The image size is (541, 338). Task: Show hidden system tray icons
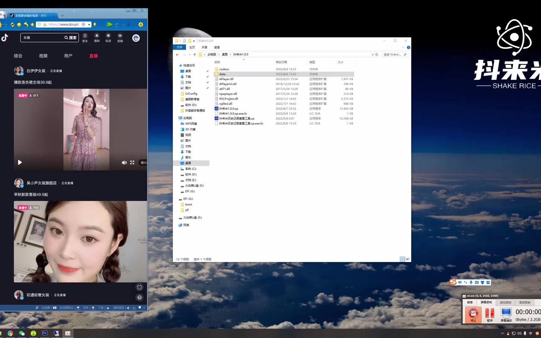point(502,333)
